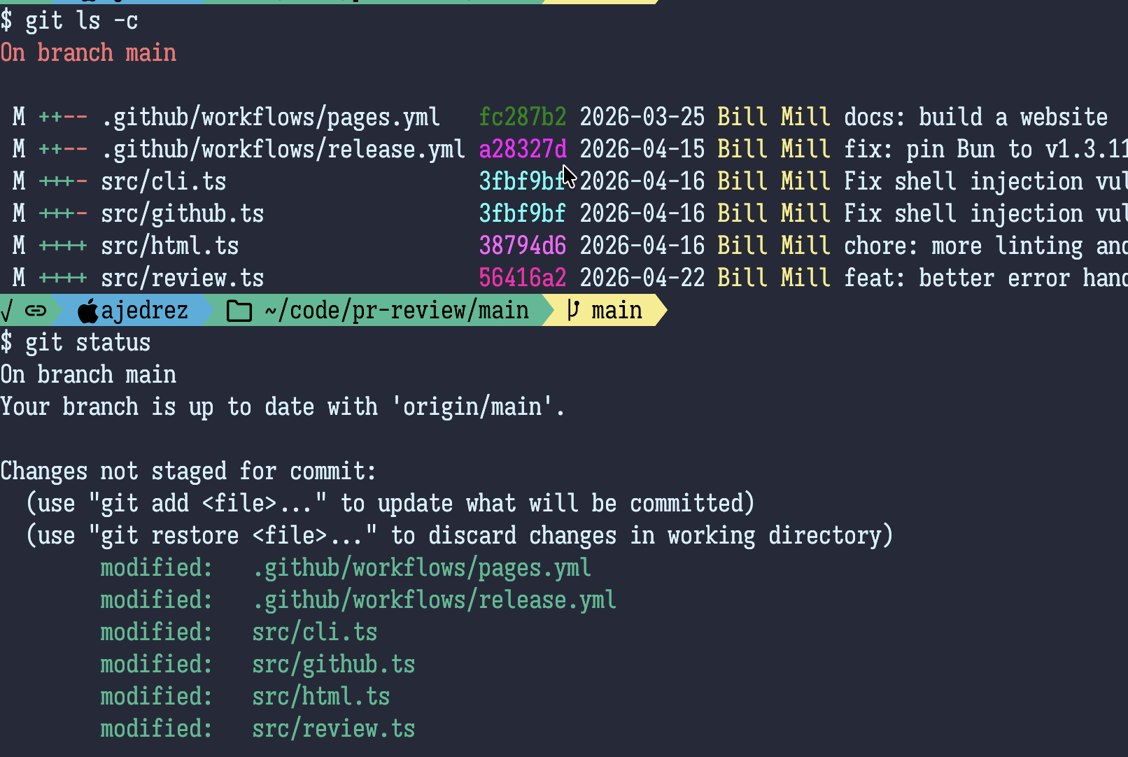This screenshot has height=757, width=1128.
Task: Click the M status marker for src/cli.ts
Action: pyautogui.click(x=19, y=182)
